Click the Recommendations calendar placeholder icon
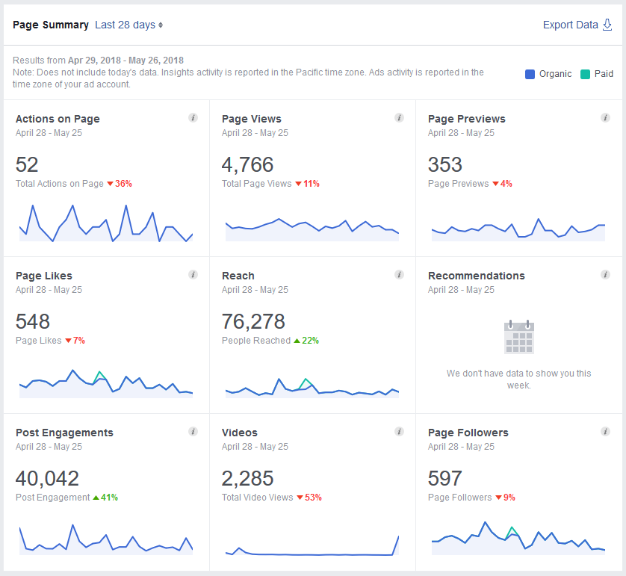Viewport: 626px width, 576px height. coord(519,337)
